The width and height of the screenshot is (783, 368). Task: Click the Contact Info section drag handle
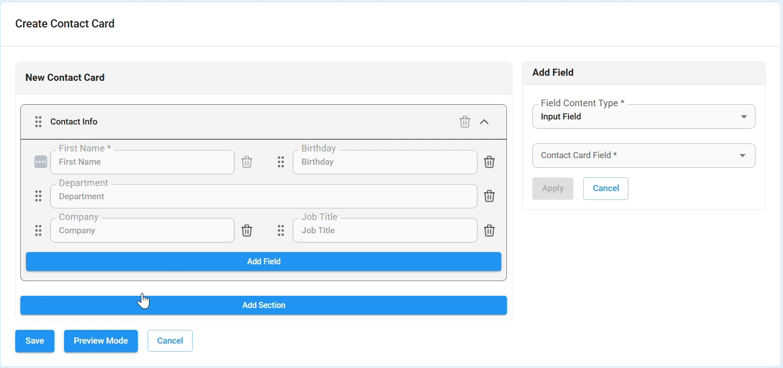[38, 121]
